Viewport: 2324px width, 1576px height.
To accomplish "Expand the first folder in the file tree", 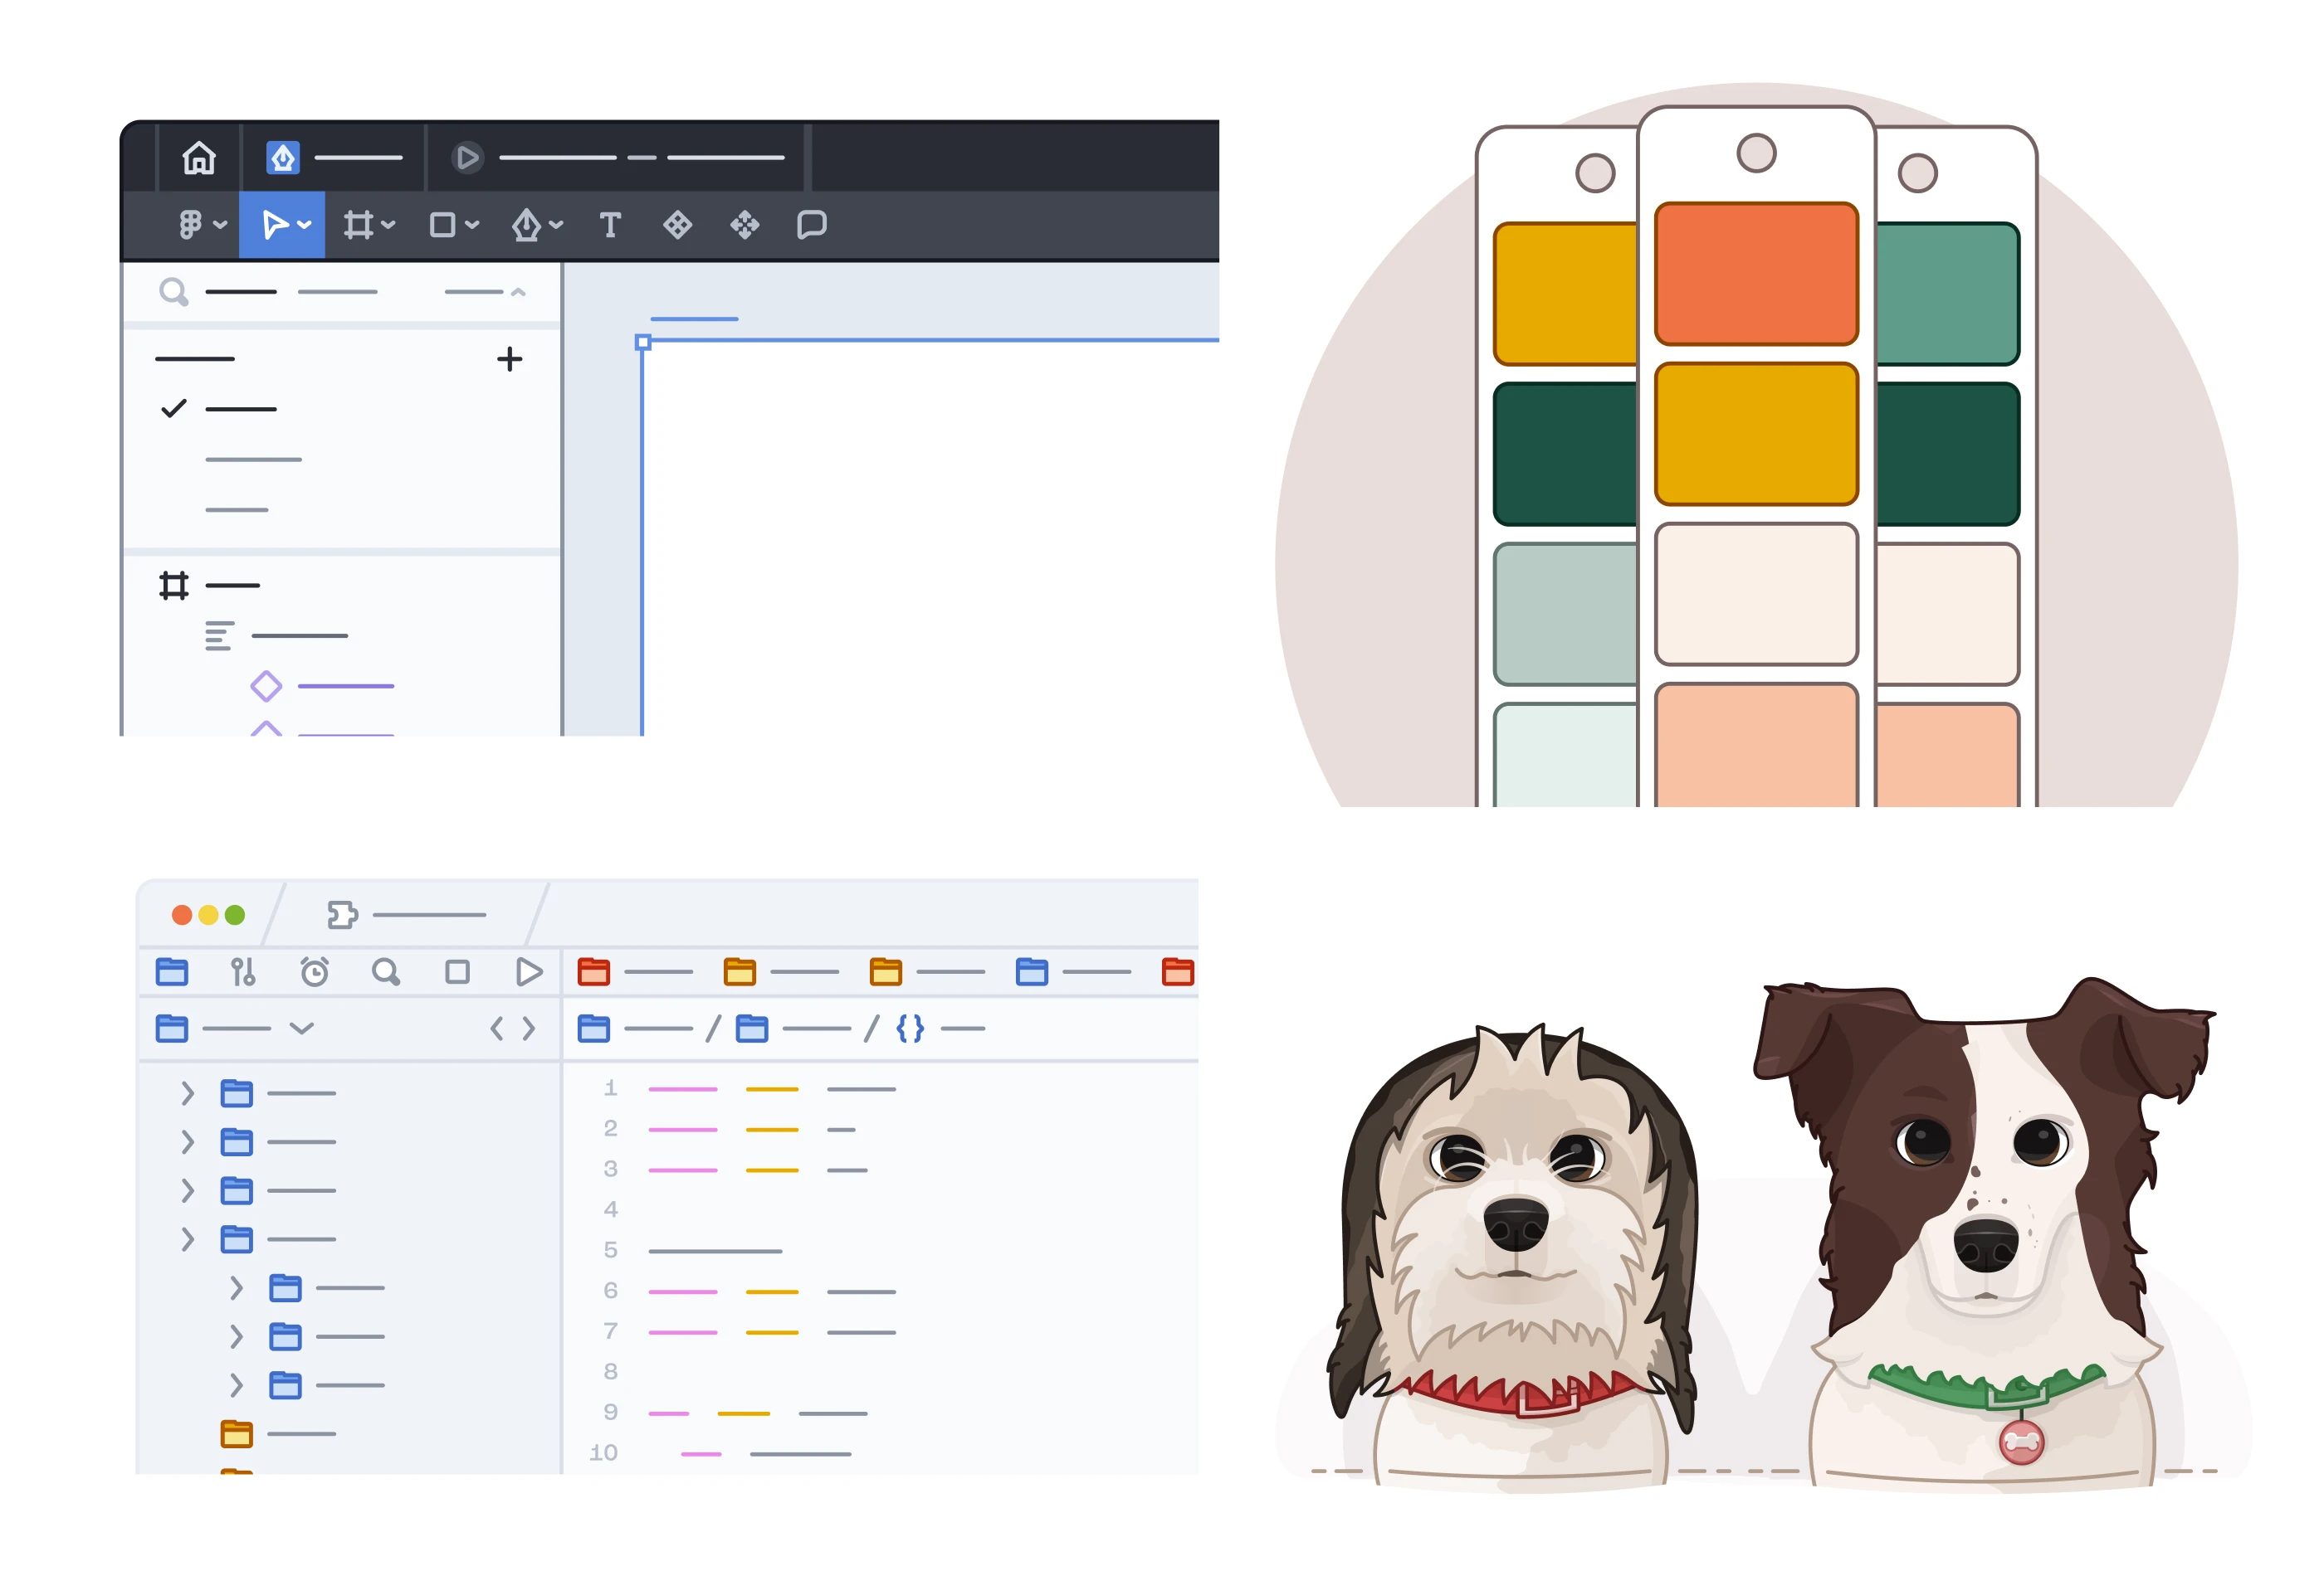I will pyautogui.click(x=187, y=1093).
